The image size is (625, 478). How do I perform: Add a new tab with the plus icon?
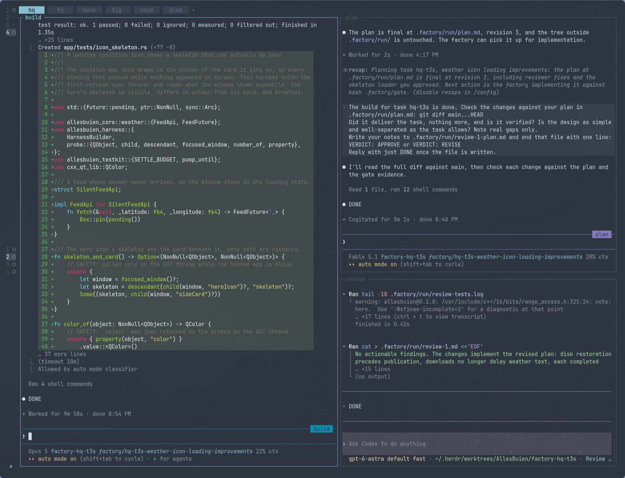[x=193, y=10]
